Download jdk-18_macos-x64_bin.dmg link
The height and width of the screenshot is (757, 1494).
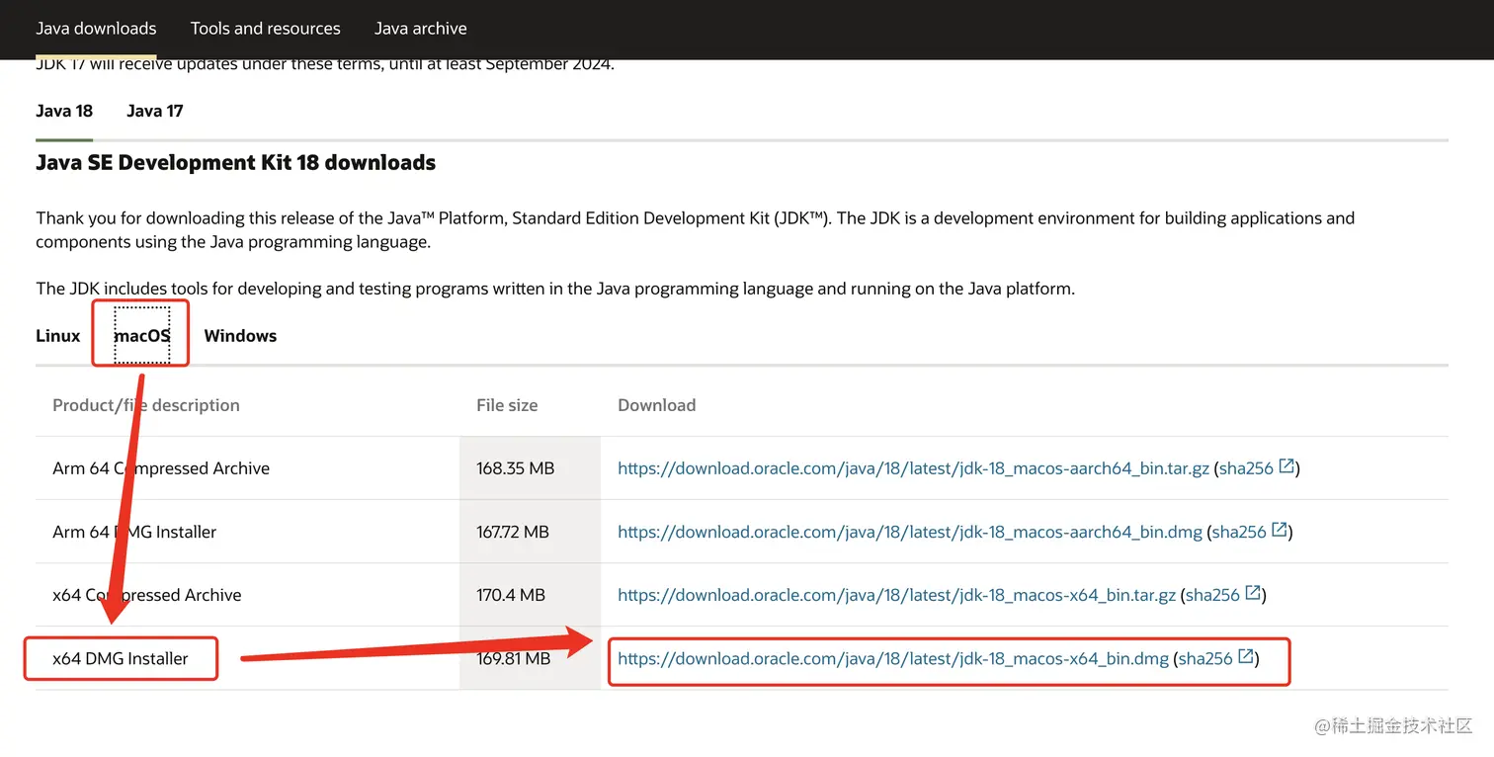pos(893,658)
